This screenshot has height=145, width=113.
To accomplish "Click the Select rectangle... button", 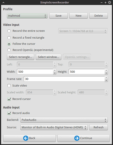I will (21, 57).
